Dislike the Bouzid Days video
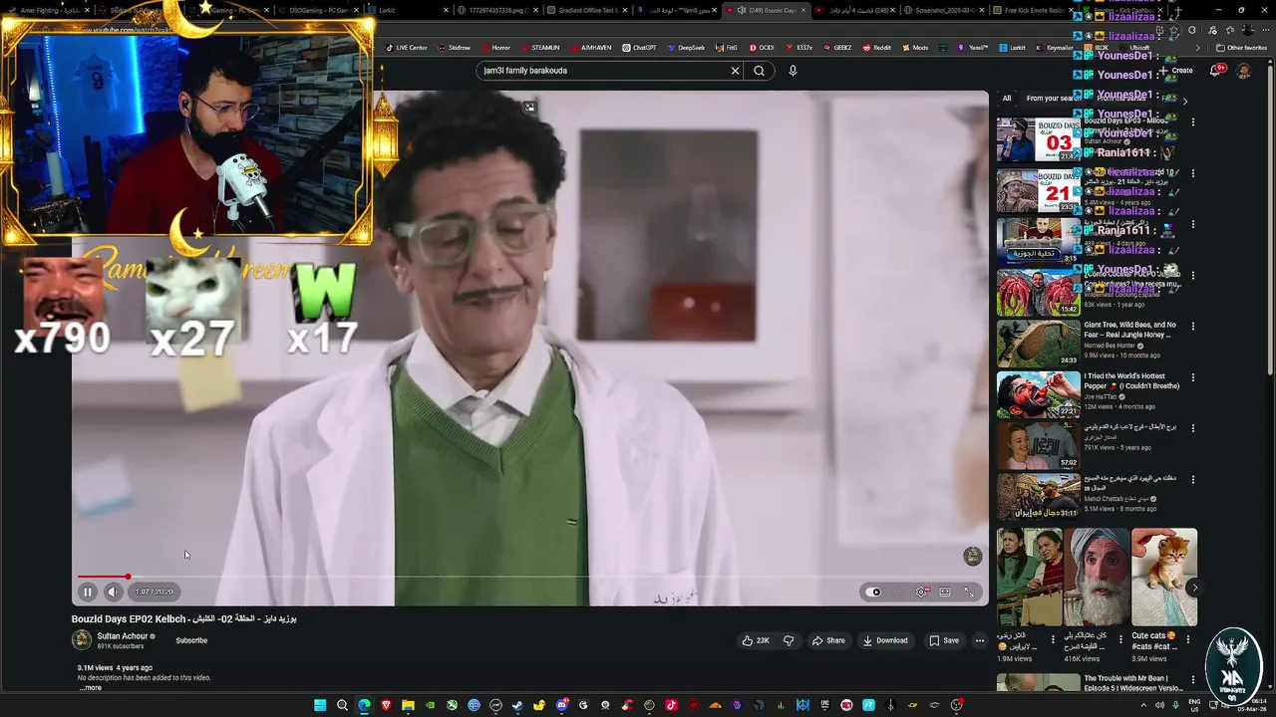Screen dimensions: 1276x717 pos(789,640)
